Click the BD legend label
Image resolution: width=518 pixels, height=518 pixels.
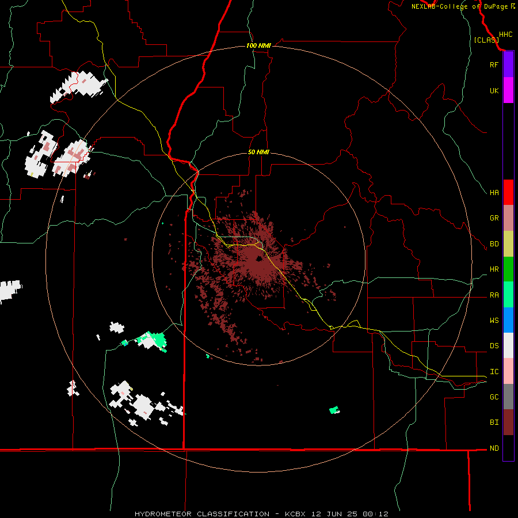point(494,244)
